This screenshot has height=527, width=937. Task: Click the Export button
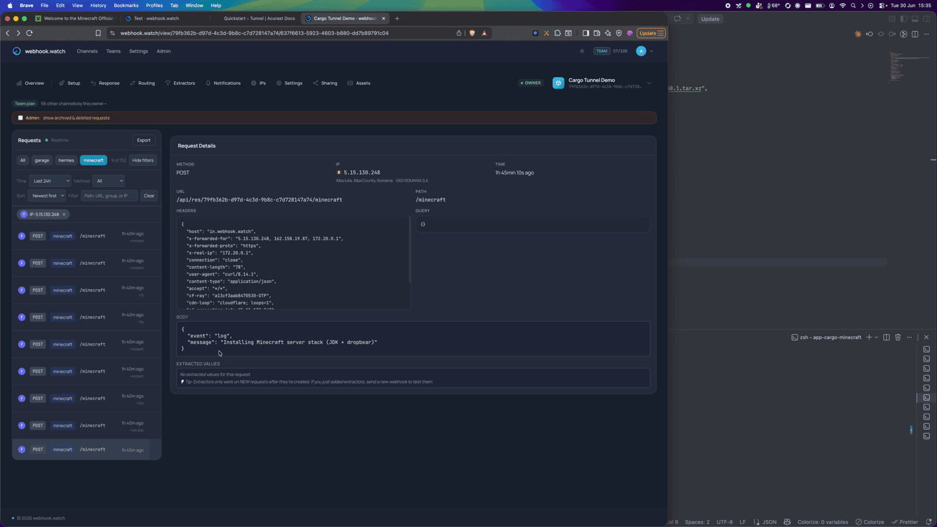click(143, 140)
